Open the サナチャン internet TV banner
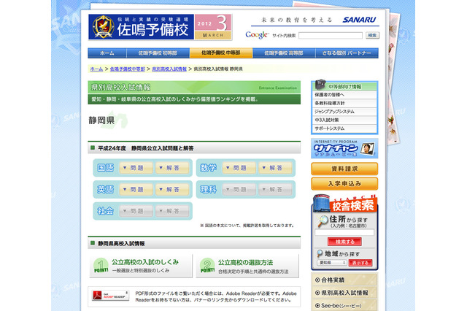Screen dimensions: 467x311 344,148
